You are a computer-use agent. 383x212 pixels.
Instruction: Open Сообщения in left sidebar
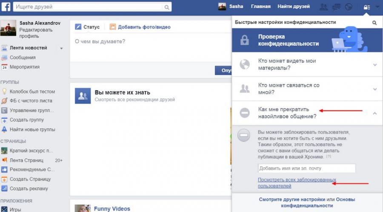23,58
